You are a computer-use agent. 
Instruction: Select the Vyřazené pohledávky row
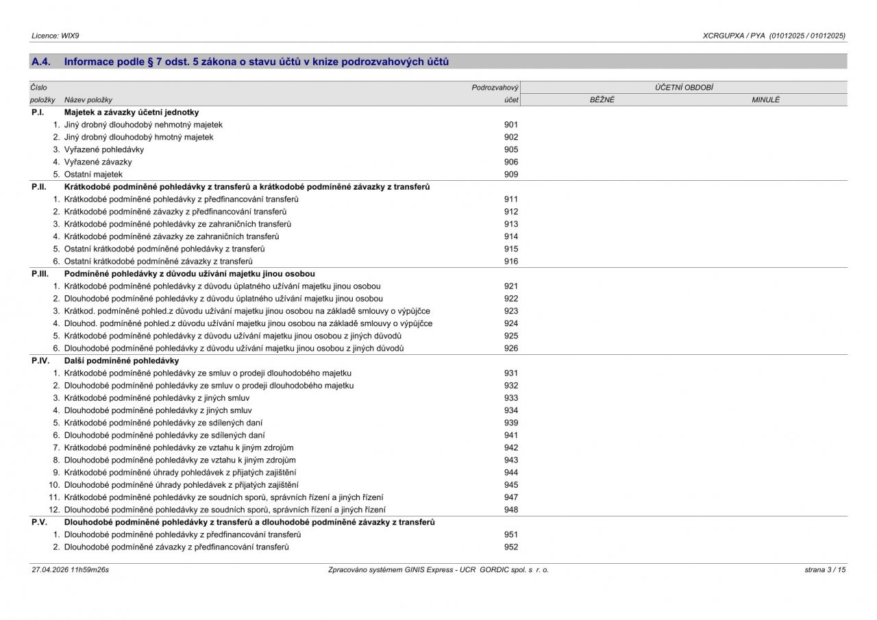point(438,149)
